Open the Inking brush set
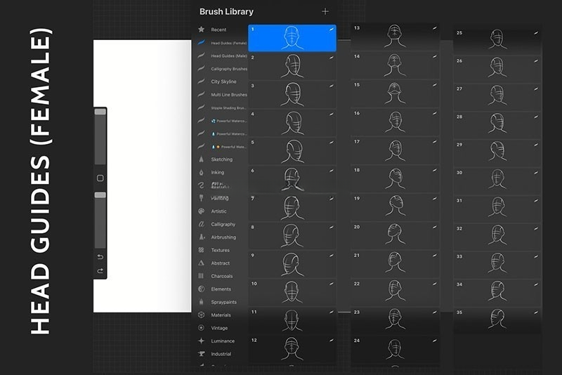Viewport: 562px width, 375px height. click(218, 172)
